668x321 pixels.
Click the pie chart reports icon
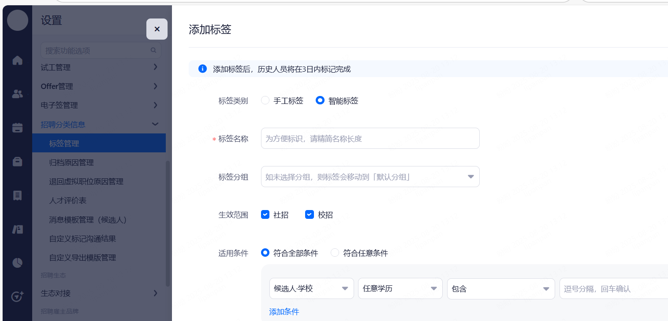tap(17, 263)
